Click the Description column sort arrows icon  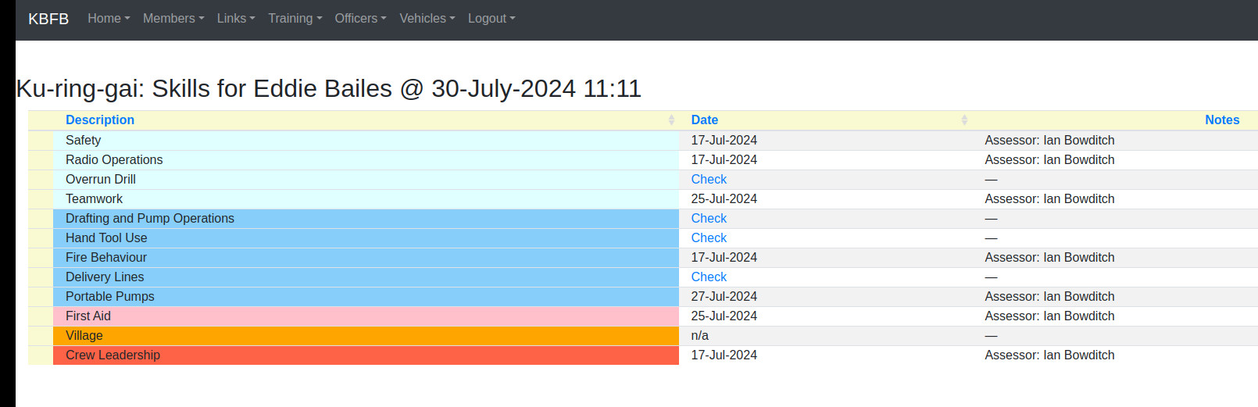pos(671,120)
